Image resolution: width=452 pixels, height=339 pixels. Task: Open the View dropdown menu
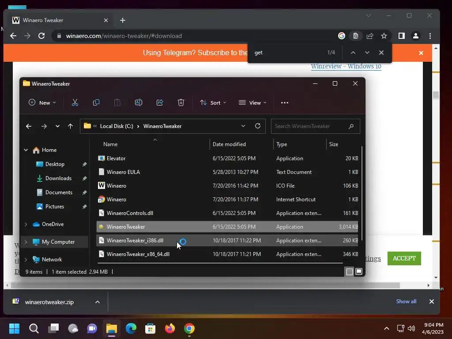252,102
